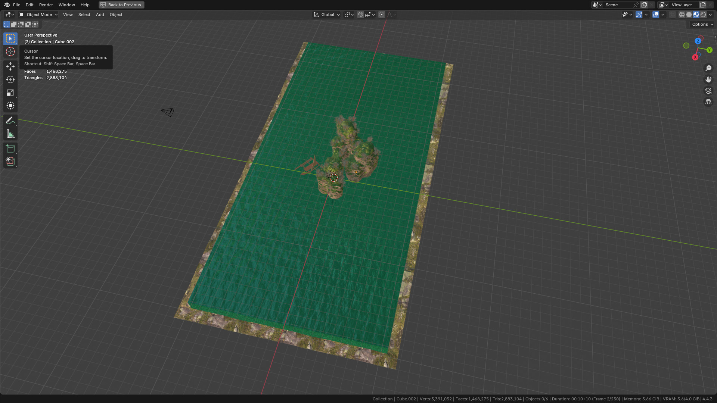Select the Move tool
717x403 pixels.
(x=10, y=66)
